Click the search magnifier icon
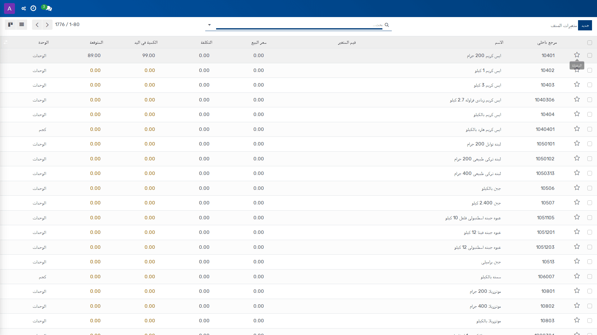The image size is (597, 335). [387, 25]
